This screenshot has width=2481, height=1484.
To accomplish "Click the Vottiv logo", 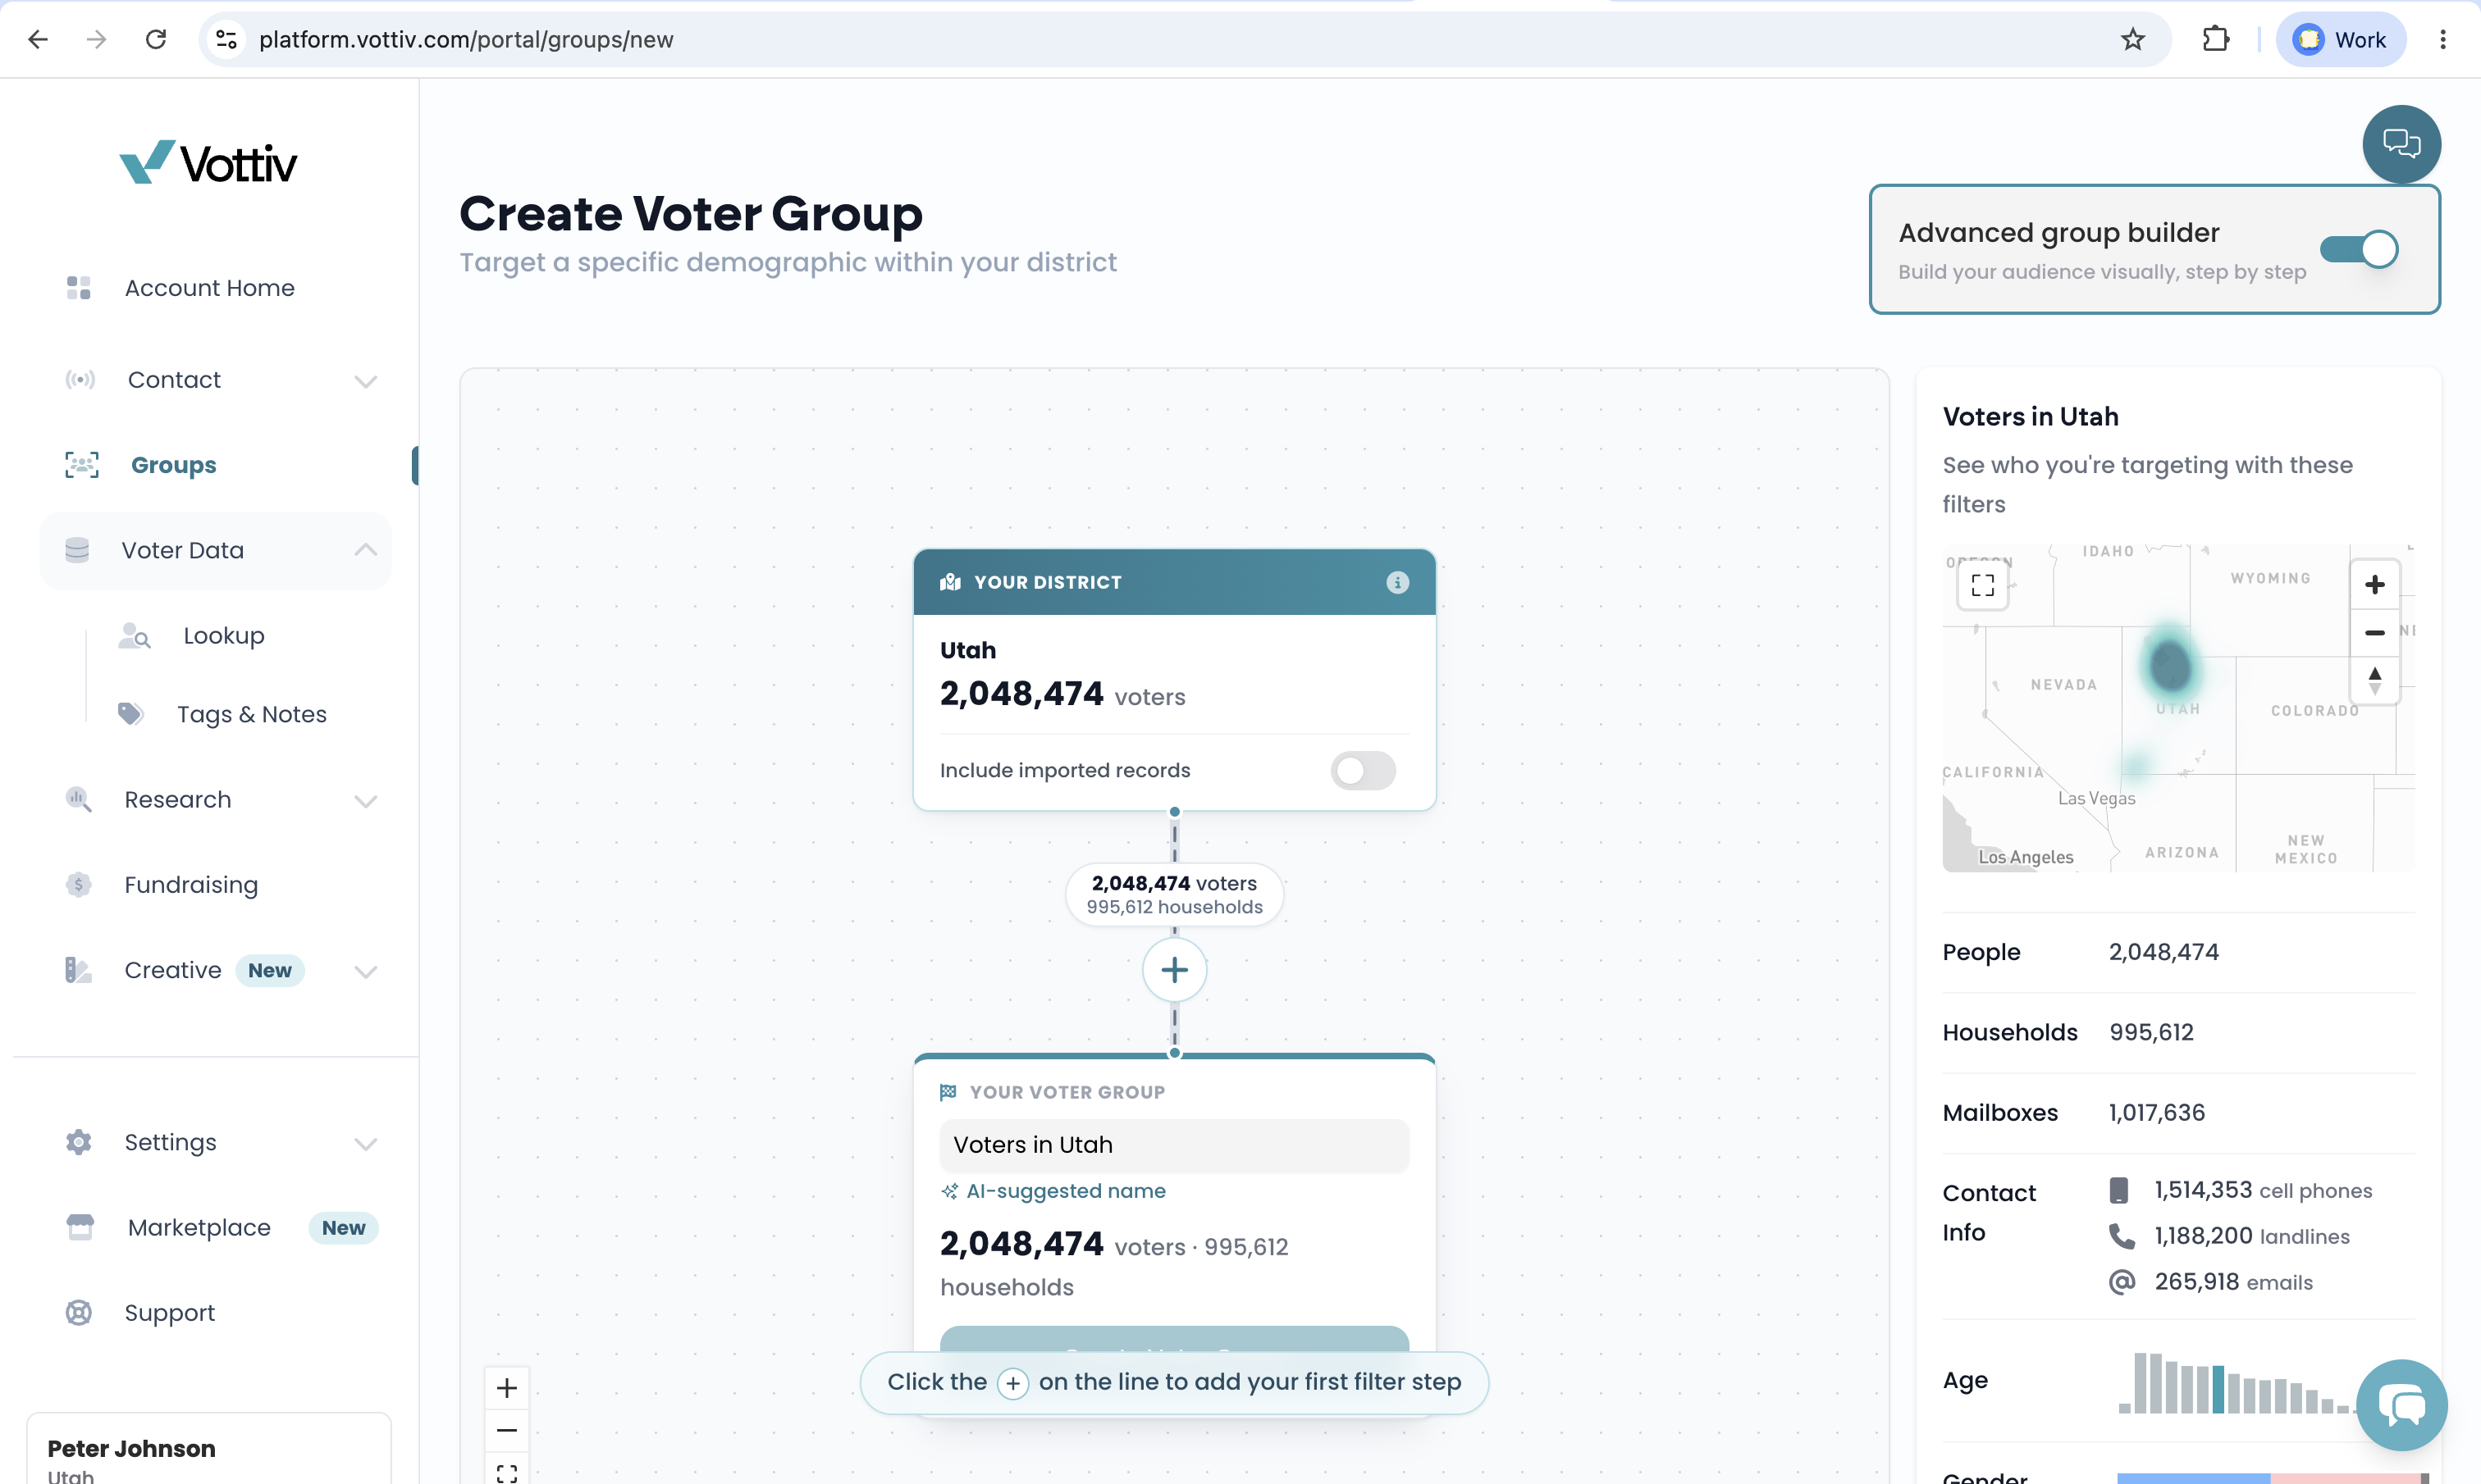I will tap(208, 162).
